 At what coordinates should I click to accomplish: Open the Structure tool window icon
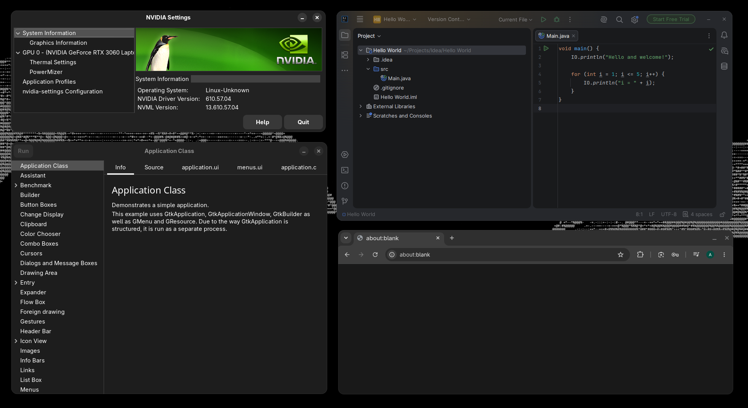click(345, 55)
